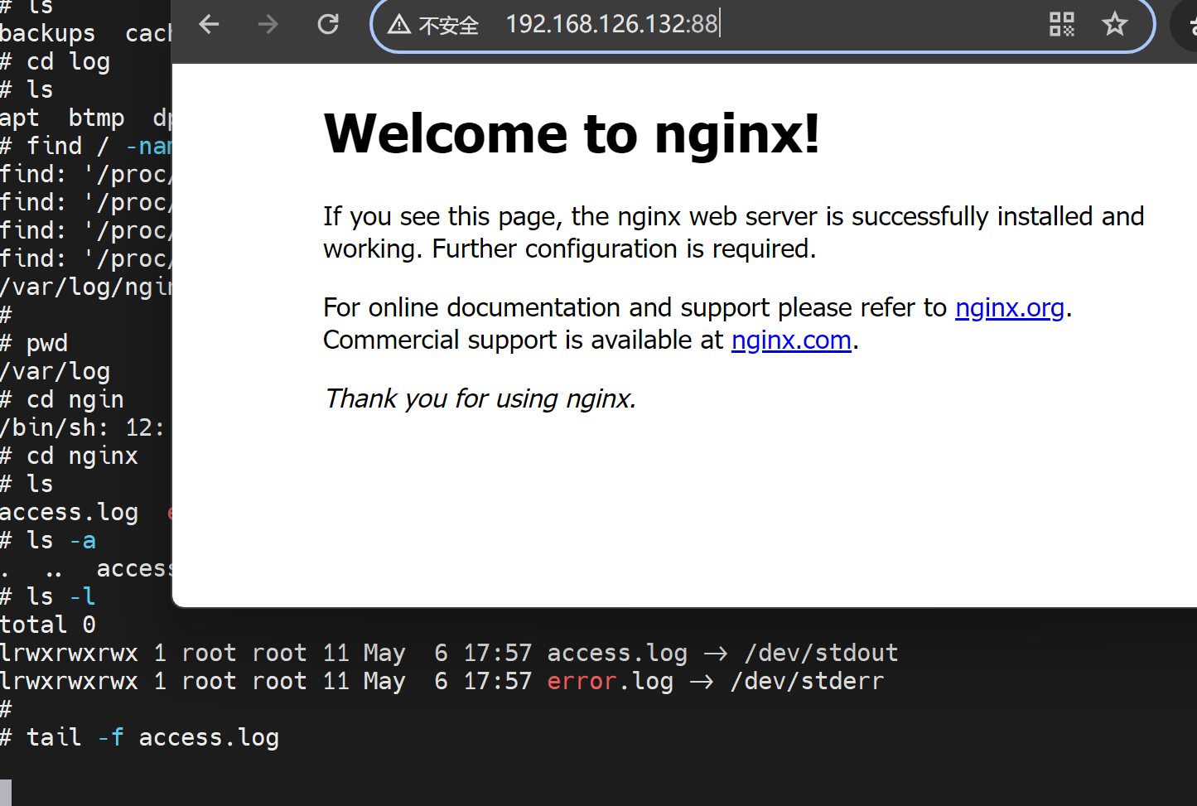Screen dimensions: 1197x806
Task: Open the 不安全 site security warning
Action: coord(433,25)
